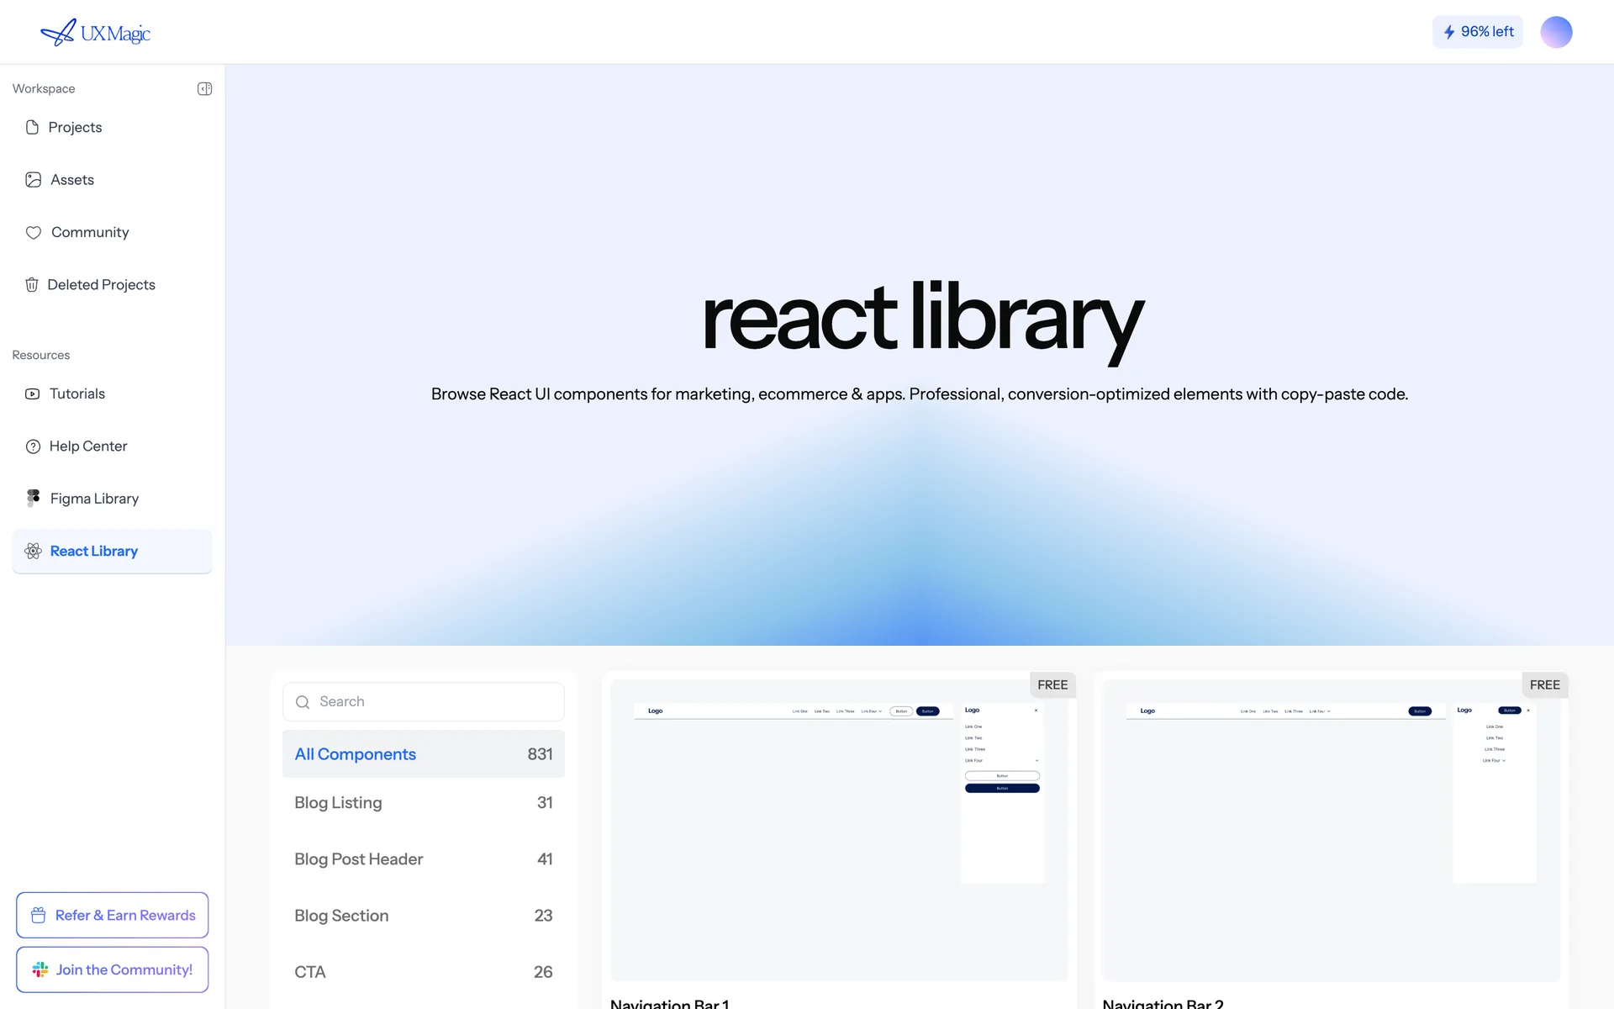Click the Community heart icon
The width and height of the screenshot is (1614, 1009).
point(33,233)
